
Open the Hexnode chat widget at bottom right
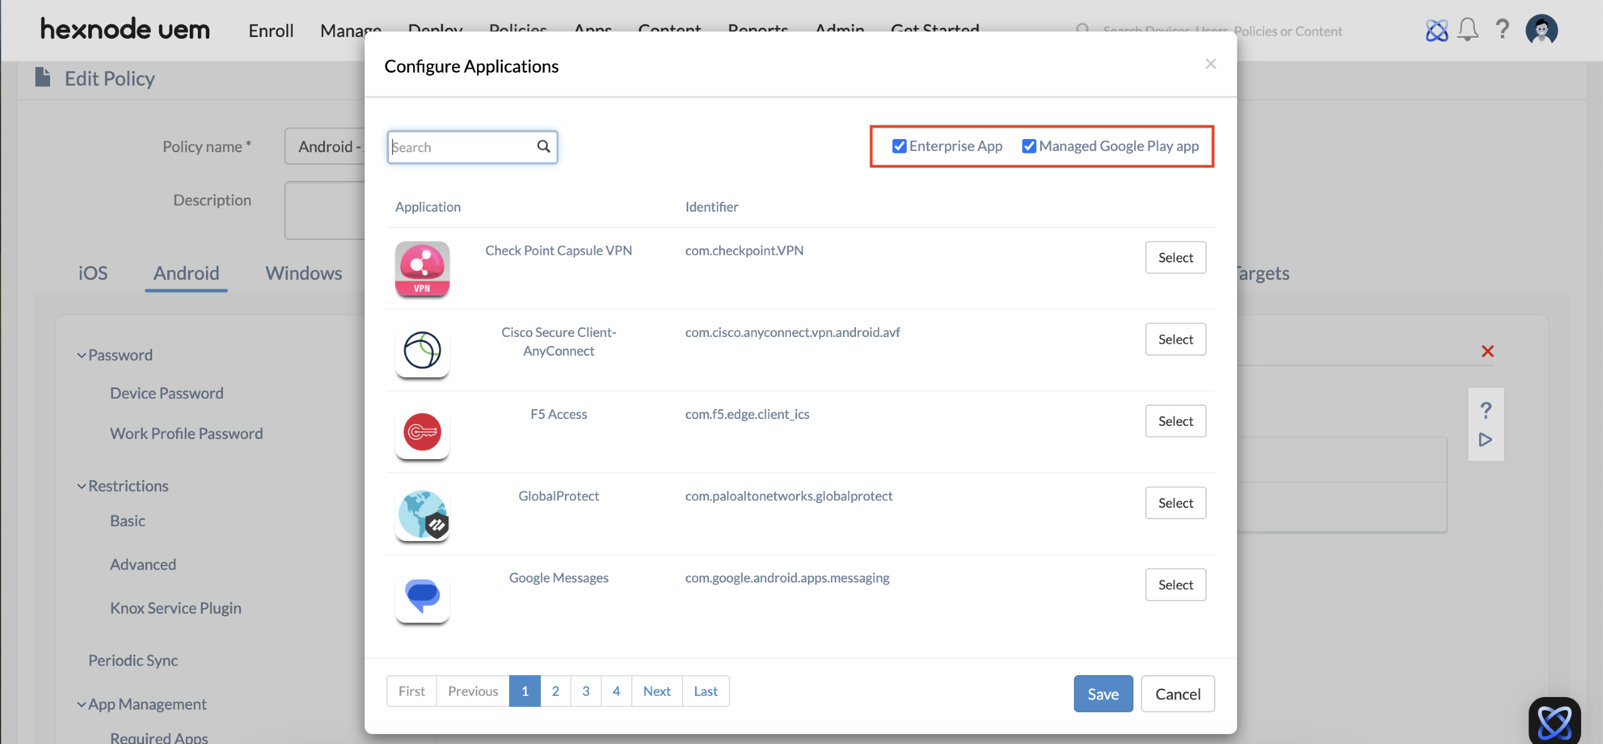1554,720
